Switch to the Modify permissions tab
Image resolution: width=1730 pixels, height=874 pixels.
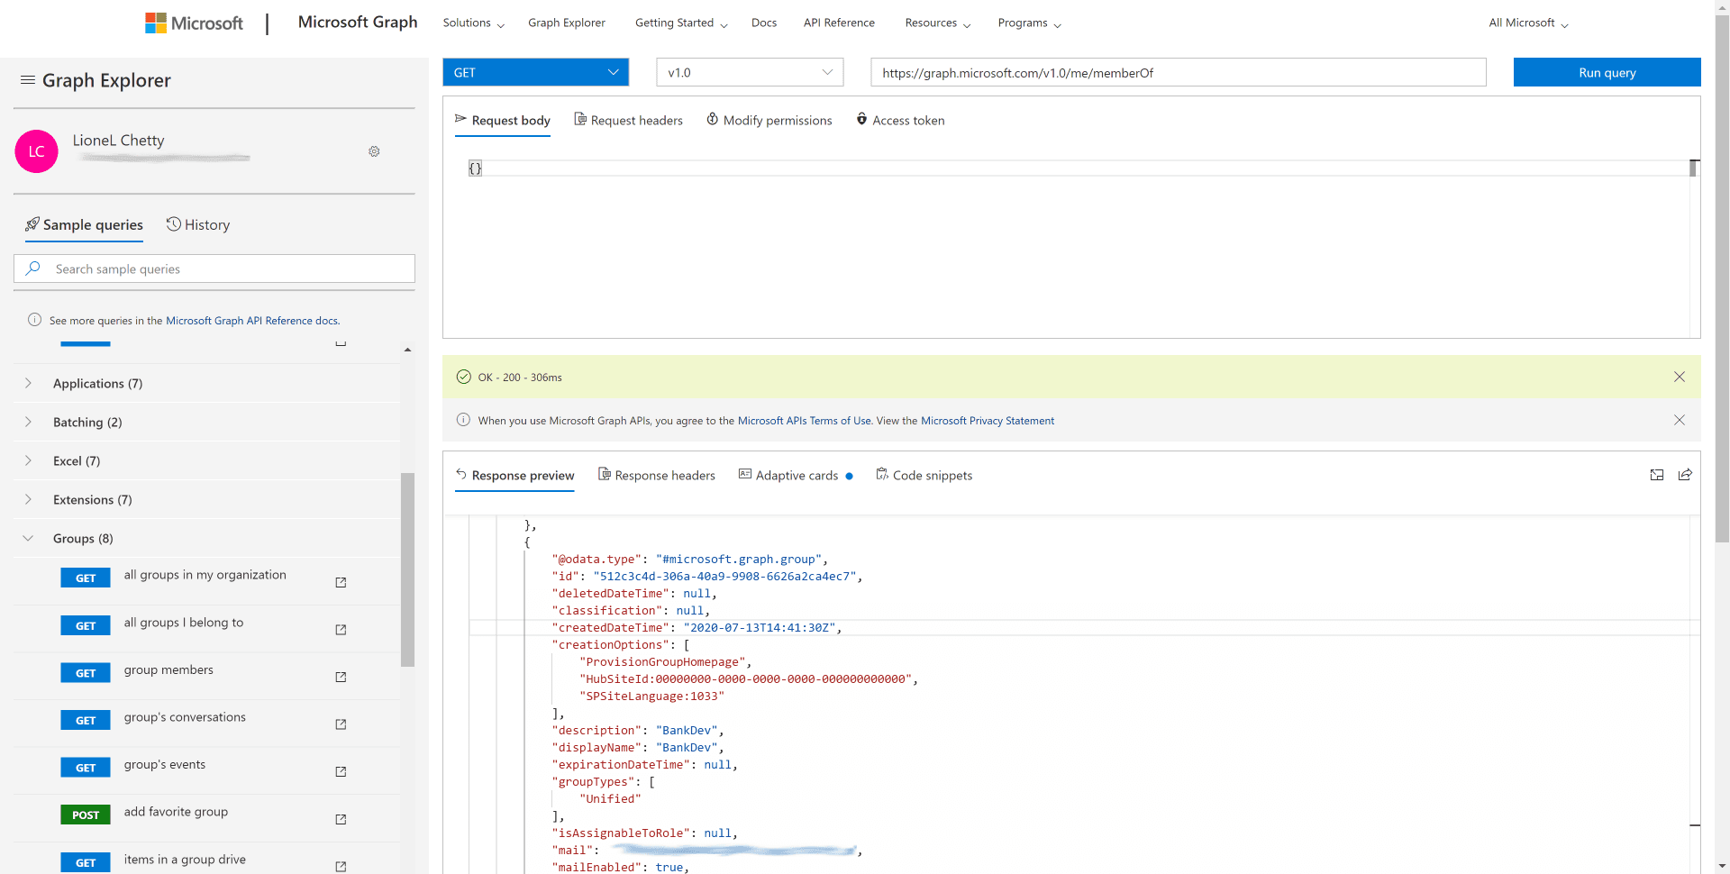pyautogui.click(x=769, y=120)
